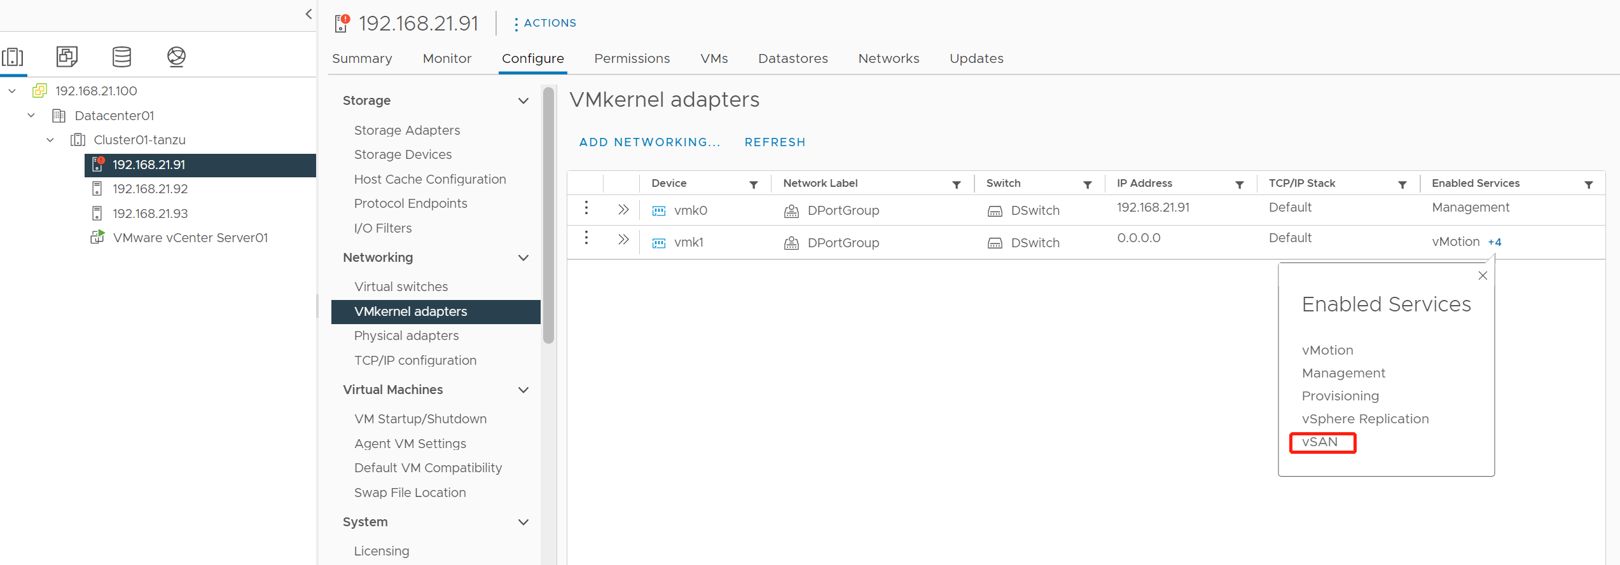1620x565 pixels.
Task: Collapse the Datacenter01 tree node
Action: [x=31, y=116]
